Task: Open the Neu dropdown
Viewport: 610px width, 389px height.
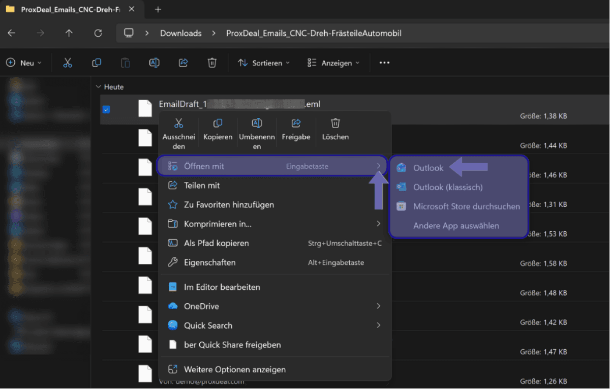Action: point(24,63)
